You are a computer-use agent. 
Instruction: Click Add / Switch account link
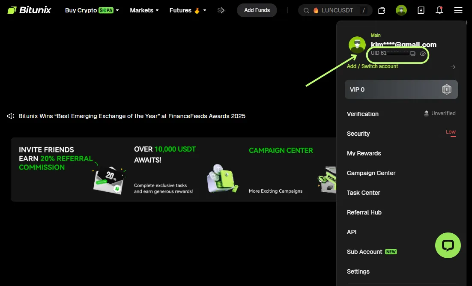click(x=373, y=66)
